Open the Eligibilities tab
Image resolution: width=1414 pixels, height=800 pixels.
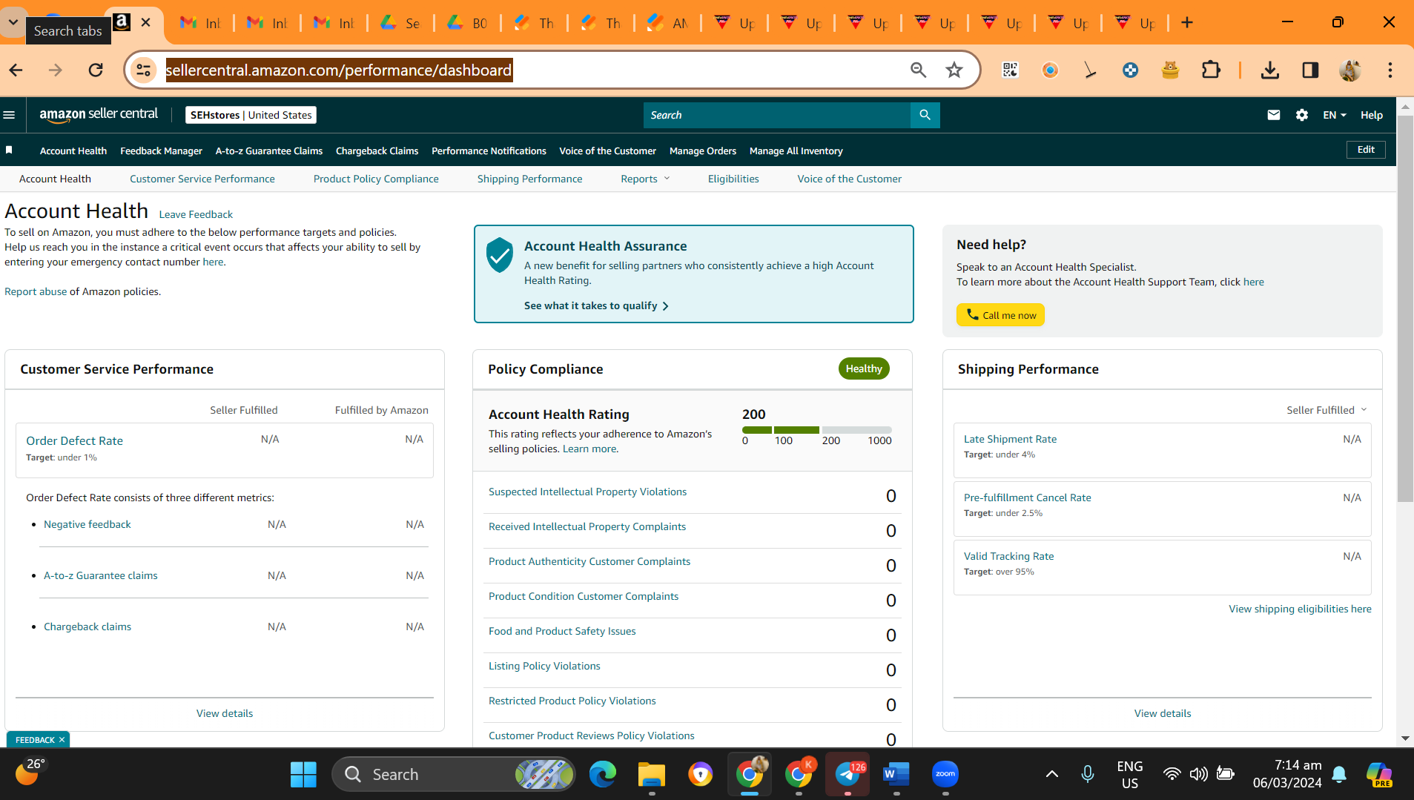pyautogui.click(x=733, y=179)
